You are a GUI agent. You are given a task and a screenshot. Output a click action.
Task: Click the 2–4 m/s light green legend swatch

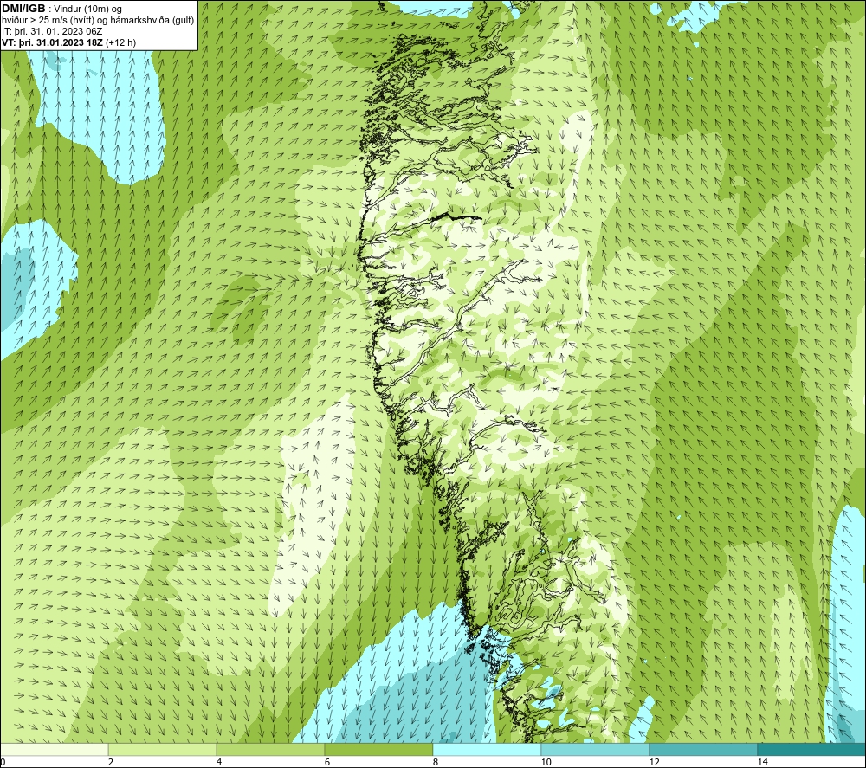coord(163,749)
